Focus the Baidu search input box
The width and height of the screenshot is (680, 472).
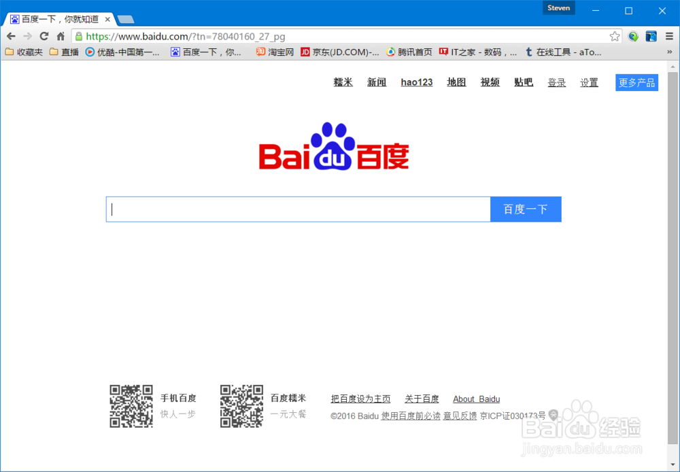click(299, 209)
